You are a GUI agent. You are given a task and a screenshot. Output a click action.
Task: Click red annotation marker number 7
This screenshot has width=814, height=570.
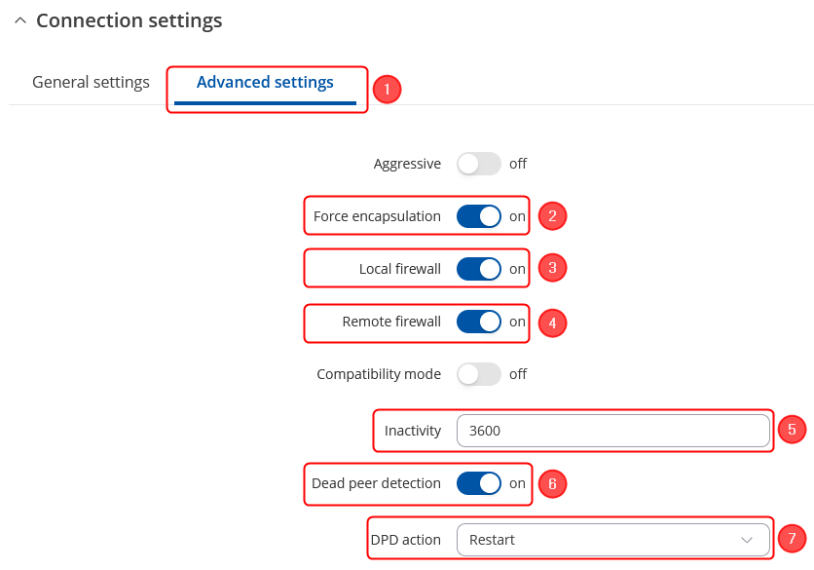point(793,538)
